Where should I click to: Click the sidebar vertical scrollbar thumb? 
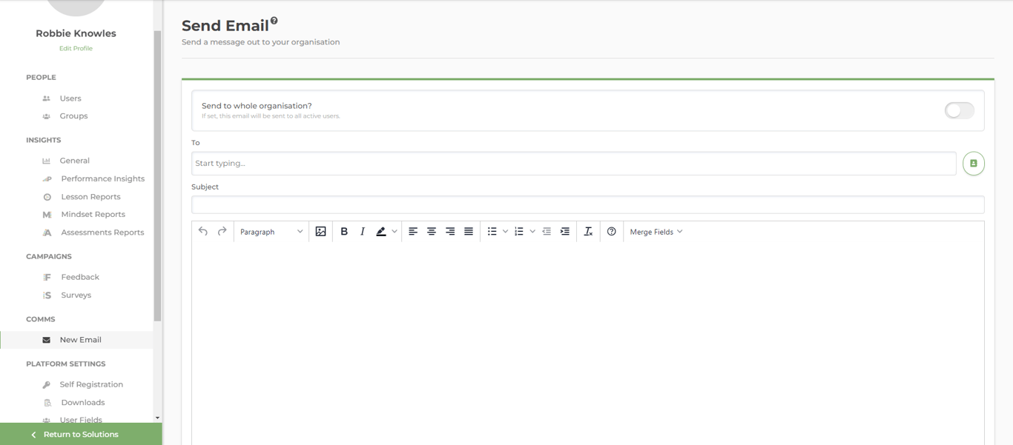point(157,176)
